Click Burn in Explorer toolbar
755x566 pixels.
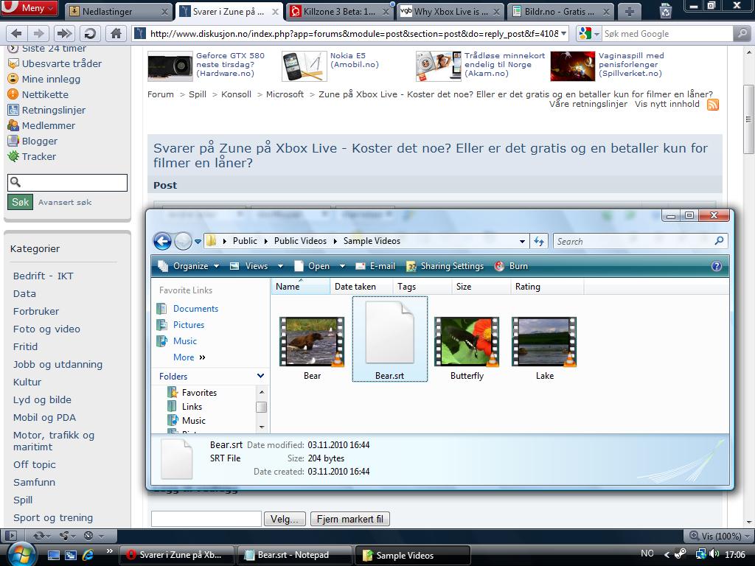pos(512,266)
